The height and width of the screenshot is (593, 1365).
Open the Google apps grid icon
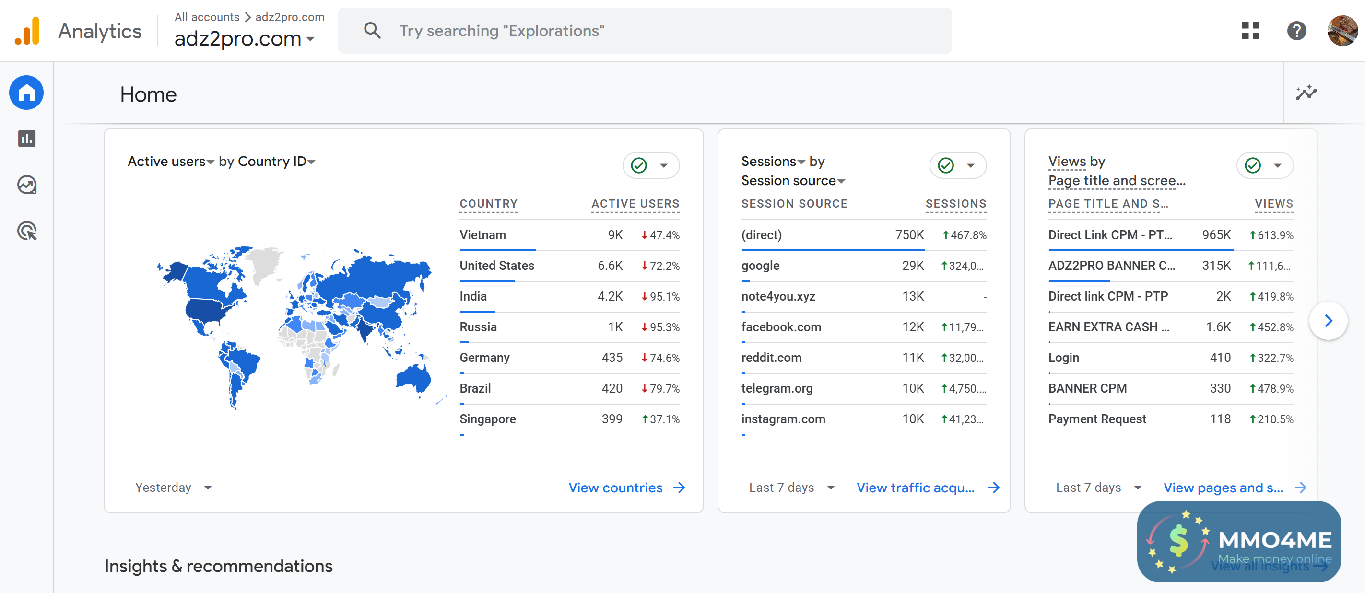(1250, 31)
